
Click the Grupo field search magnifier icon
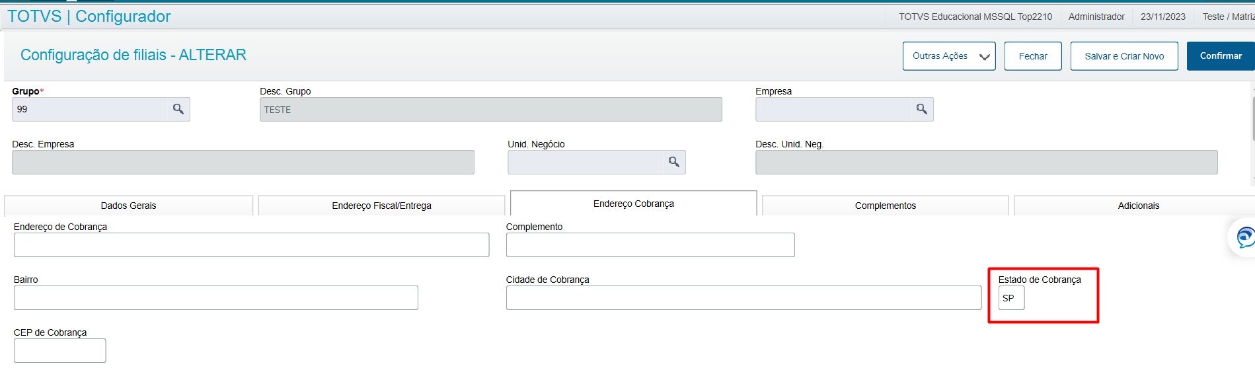(x=178, y=109)
